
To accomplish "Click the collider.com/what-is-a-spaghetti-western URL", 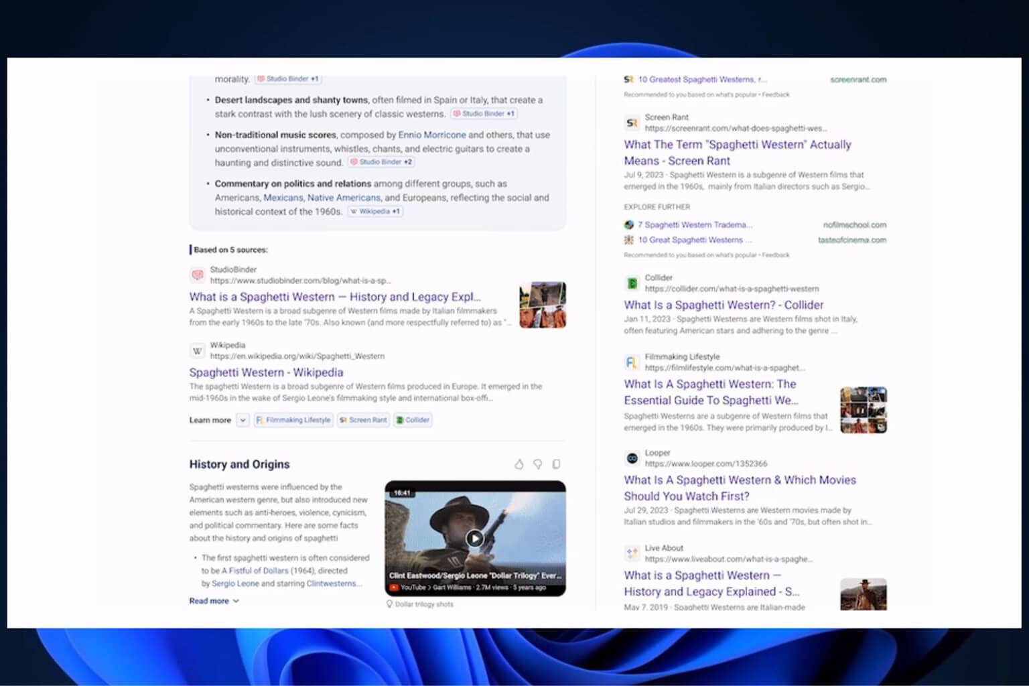I will coord(732,289).
